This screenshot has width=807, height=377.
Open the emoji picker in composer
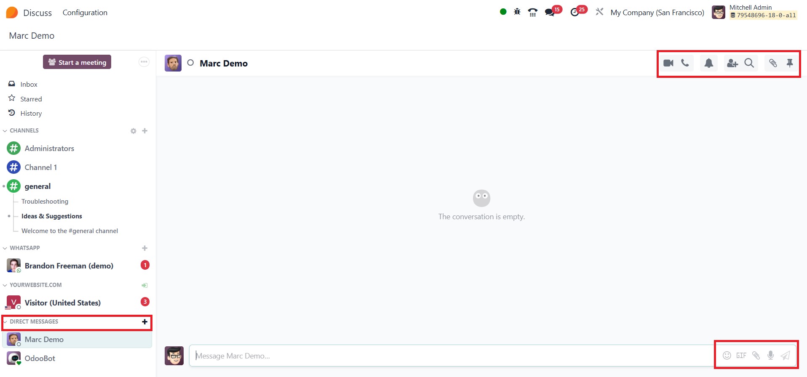pyautogui.click(x=727, y=356)
